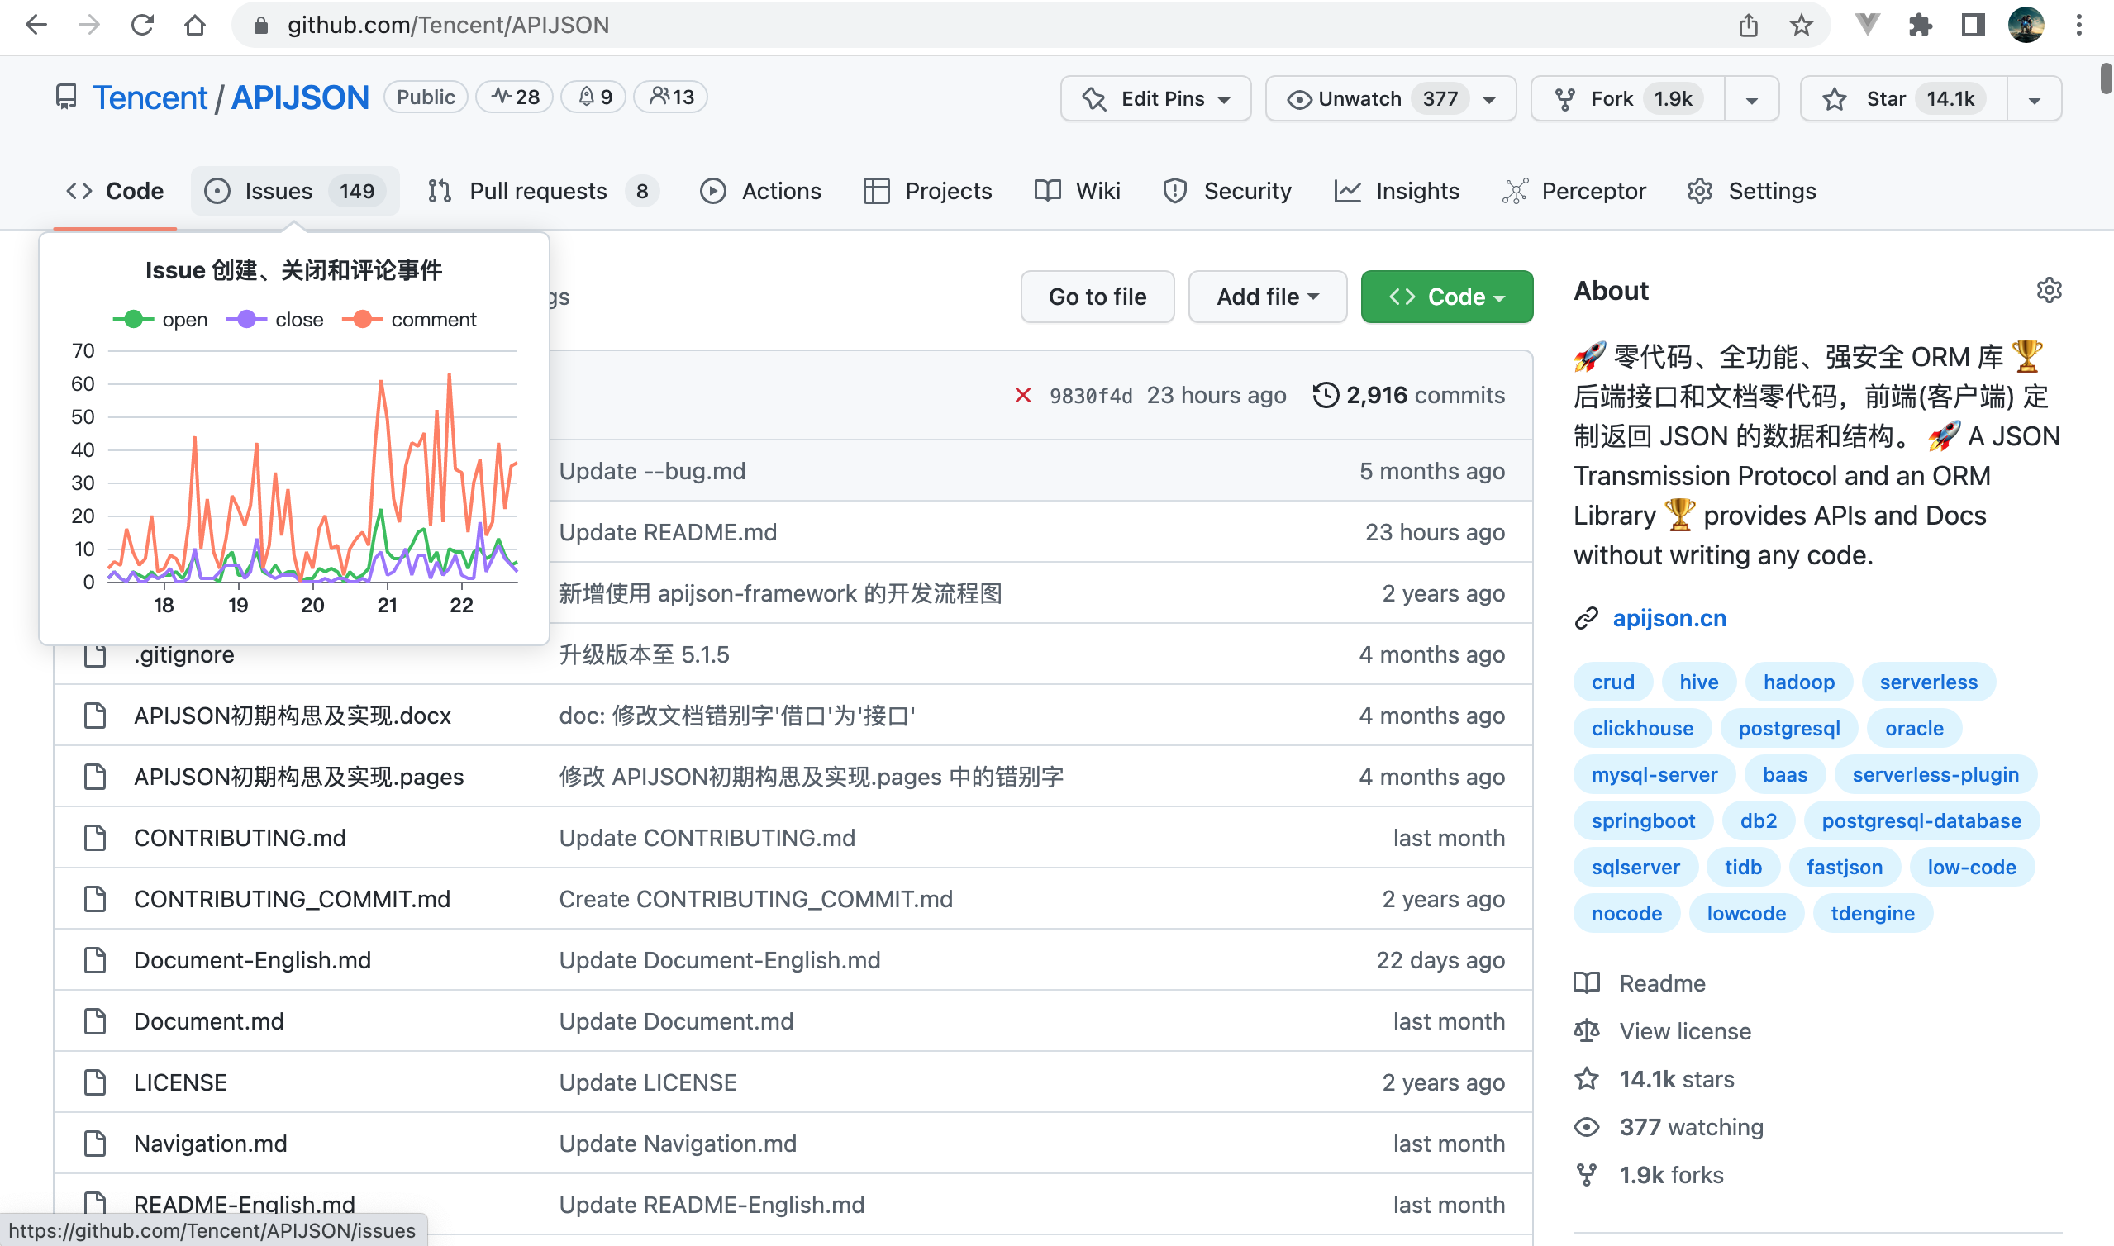Click the browser extensions puzzle icon
This screenshot has width=2114, height=1246.
(x=1921, y=25)
